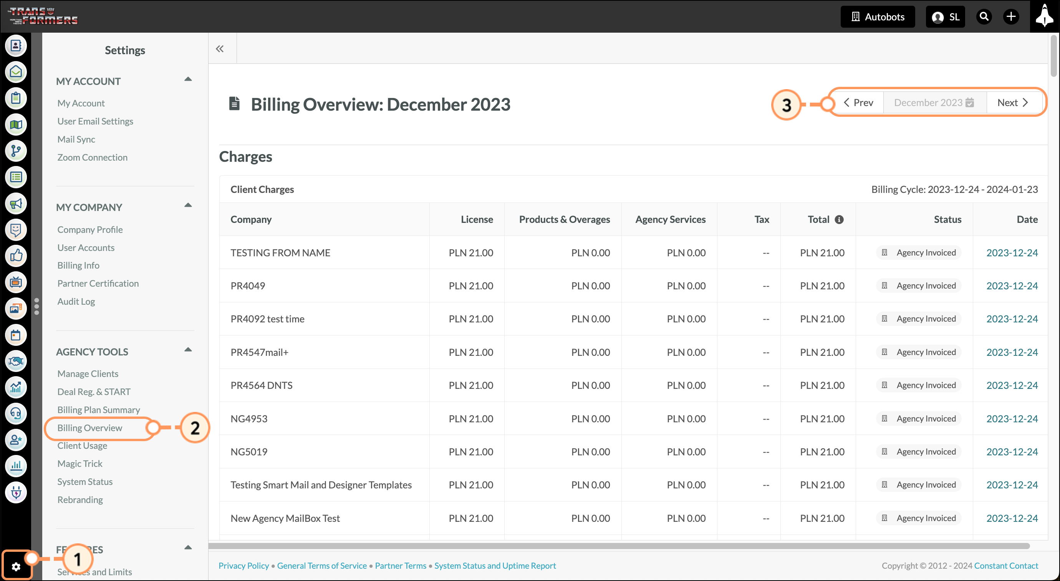1060x581 pixels.
Task: Click the plus create-new icon
Action: click(x=1010, y=17)
